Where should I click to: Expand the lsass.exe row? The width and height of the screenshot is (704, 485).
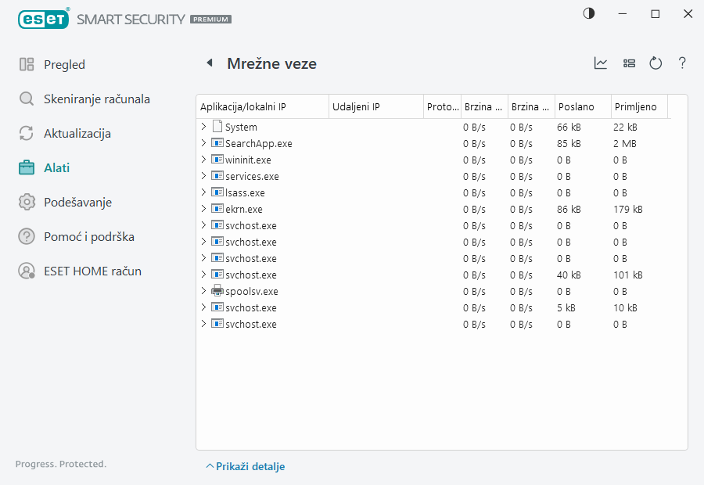click(204, 192)
